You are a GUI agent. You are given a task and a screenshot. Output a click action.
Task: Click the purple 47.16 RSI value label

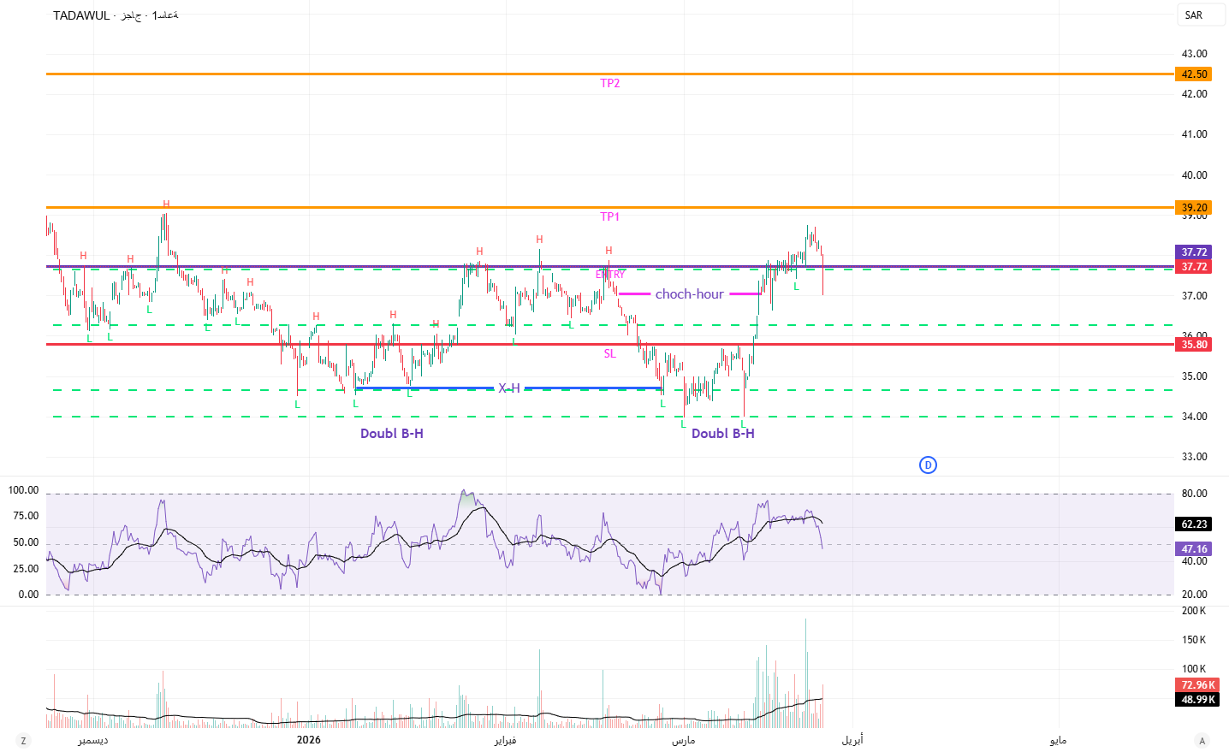coord(1194,549)
